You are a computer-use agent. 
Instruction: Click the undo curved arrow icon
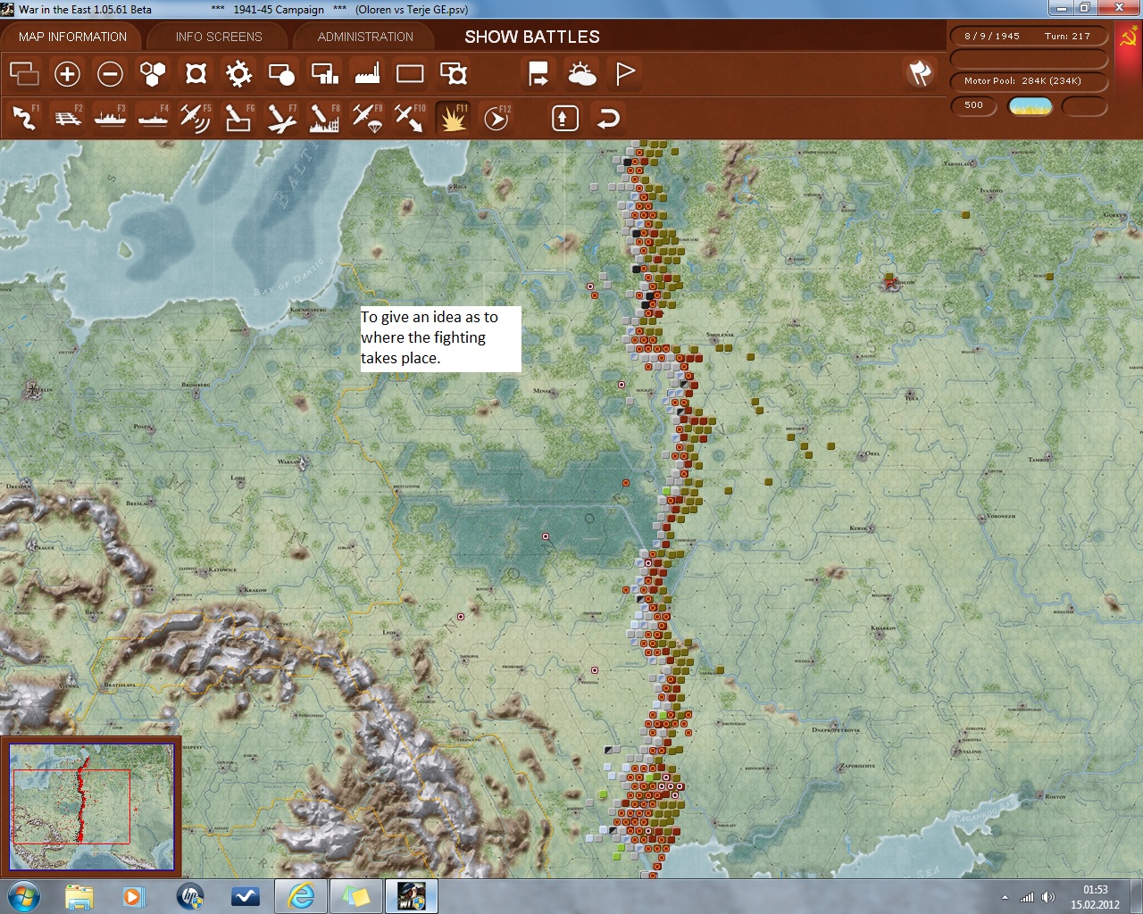[608, 118]
